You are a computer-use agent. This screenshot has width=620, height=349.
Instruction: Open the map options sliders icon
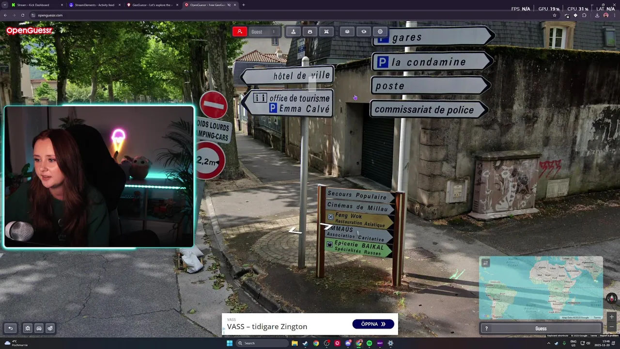point(485,263)
